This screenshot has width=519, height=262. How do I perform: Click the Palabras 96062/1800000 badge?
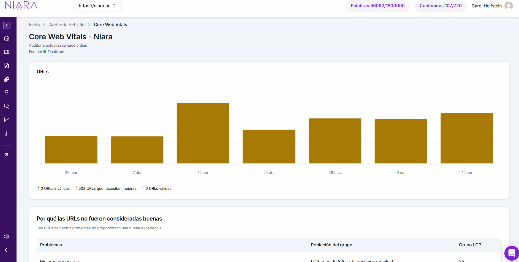click(378, 6)
